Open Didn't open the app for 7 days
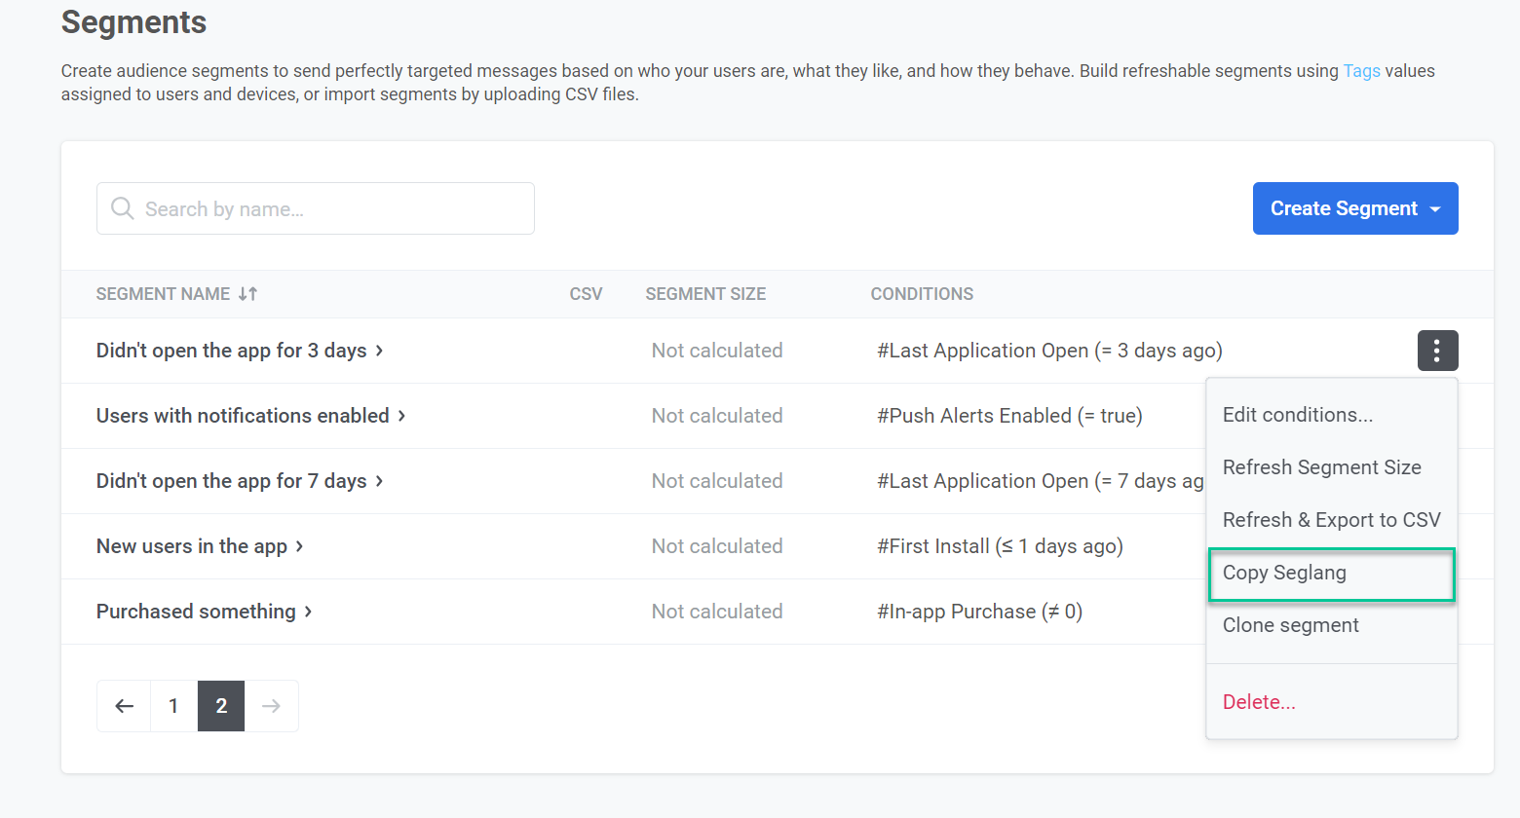1520x818 pixels. coord(231,481)
